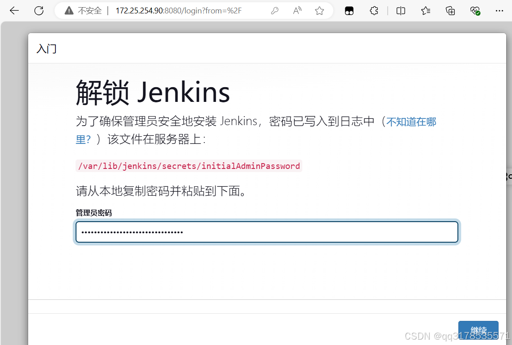This screenshot has width=512, height=345.
Task: Open the browser Settings and more menu
Action: (x=499, y=11)
